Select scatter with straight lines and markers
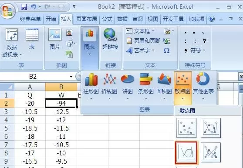The height and width of the screenshot is (168, 243). point(211,152)
